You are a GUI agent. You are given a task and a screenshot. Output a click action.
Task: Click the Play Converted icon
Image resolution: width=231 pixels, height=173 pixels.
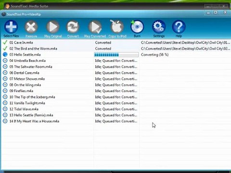click(x=95, y=27)
